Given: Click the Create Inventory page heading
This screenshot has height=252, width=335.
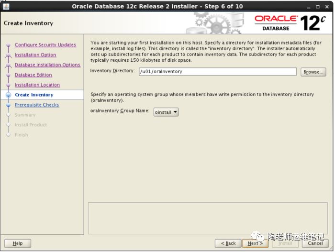Looking at the screenshot, I should pyautogui.click(x=28, y=23).
